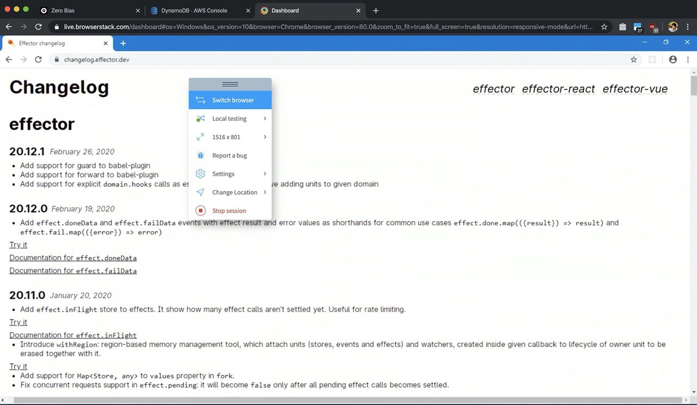Screen dimensions: 697x405
Task: Click the 20.11.0 version heading
Action: tap(27, 295)
